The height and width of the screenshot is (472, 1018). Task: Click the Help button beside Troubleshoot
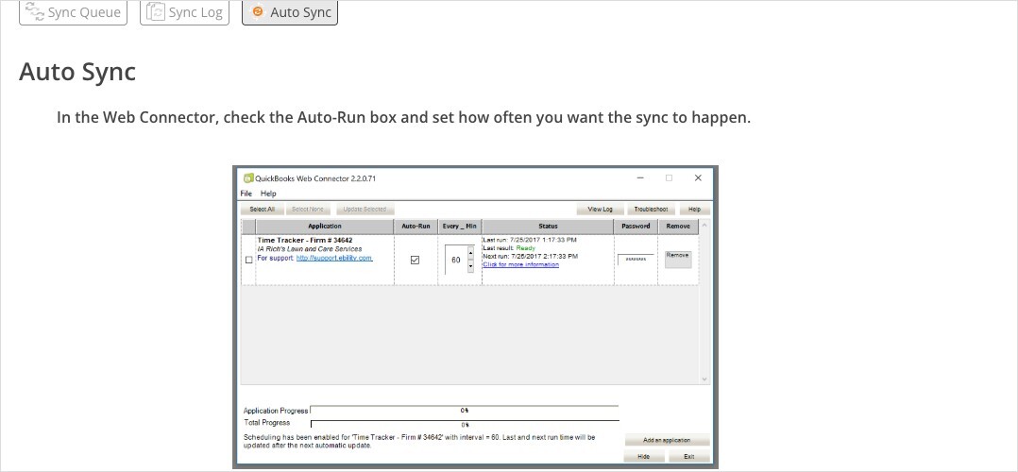click(694, 210)
